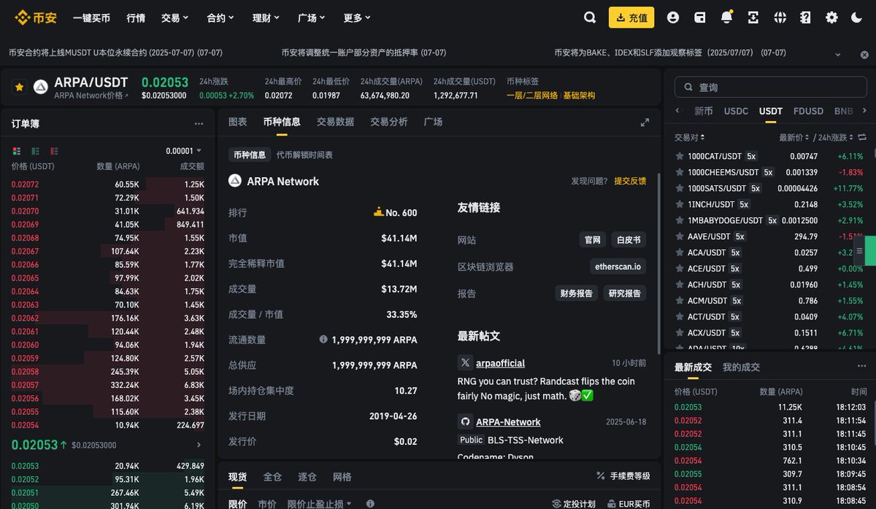Favorite the 1INCH/USDT pair star
876x509 pixels.
(680, 204)
